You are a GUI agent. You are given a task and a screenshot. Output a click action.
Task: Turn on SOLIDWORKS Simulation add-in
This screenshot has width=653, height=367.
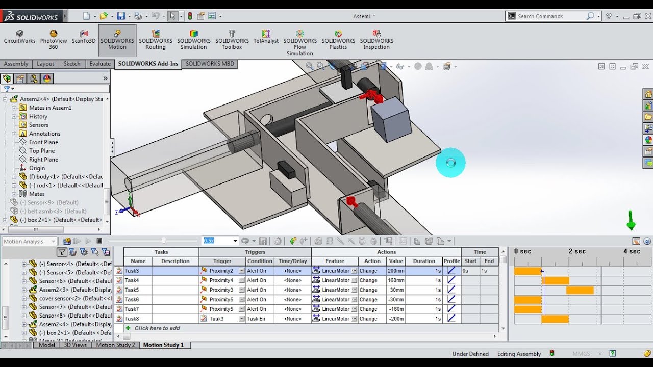[194, 40]
